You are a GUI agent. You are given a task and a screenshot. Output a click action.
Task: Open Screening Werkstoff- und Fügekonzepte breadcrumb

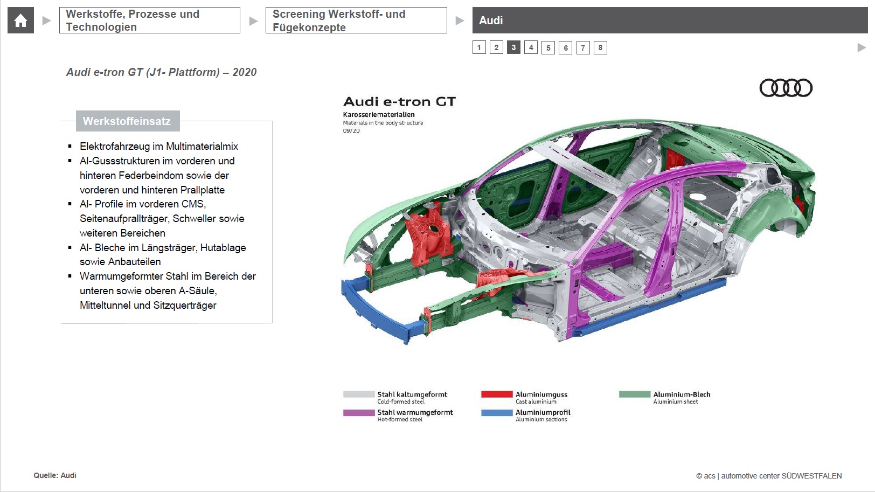[356, 20]
